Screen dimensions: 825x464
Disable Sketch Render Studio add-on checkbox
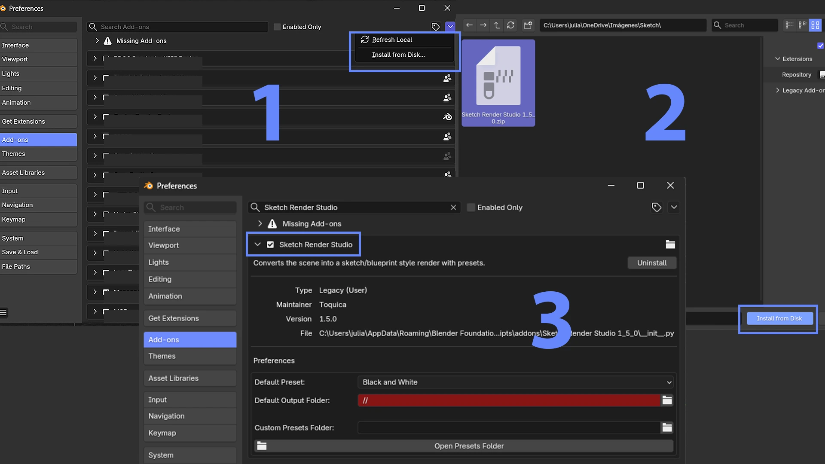270,244
